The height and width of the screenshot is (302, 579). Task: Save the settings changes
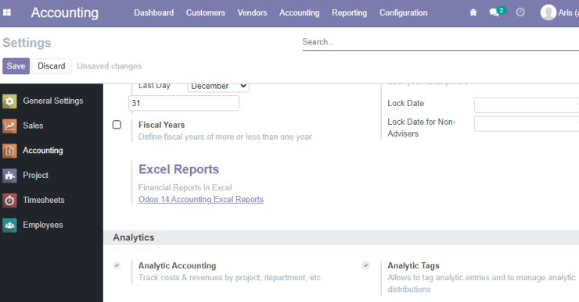pyautogui.click(x=16, y=66)
